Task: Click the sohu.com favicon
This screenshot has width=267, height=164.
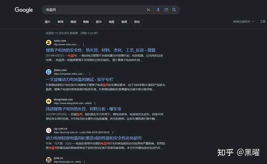Action: coord(49,42)
